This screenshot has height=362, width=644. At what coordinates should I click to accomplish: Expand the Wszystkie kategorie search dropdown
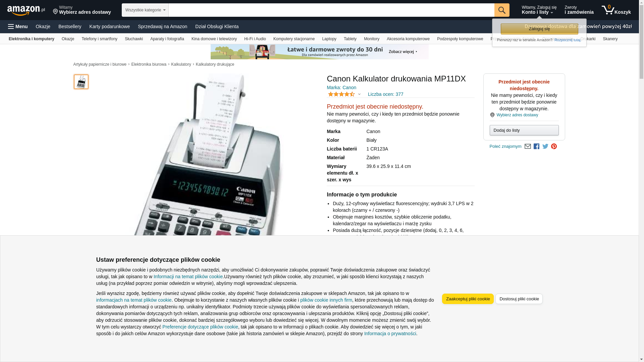[145, 10]
